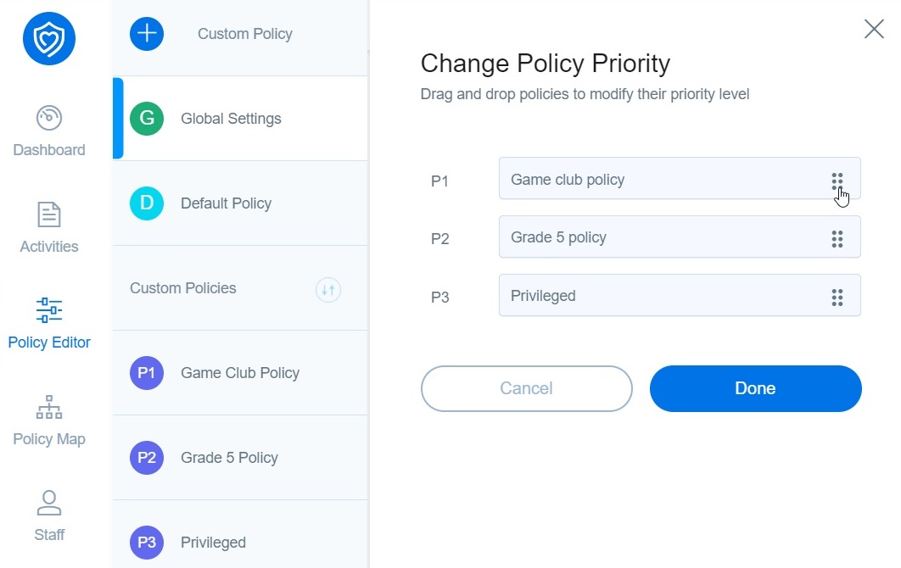Select Global Settings in the policy list
This screenshot has height=568, width=901.
[x=230, y=118]
